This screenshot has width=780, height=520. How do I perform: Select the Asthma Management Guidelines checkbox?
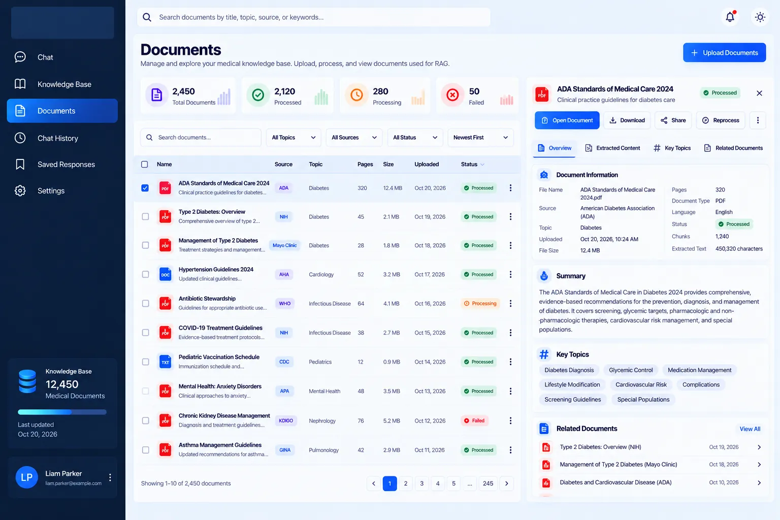[145, 450]
